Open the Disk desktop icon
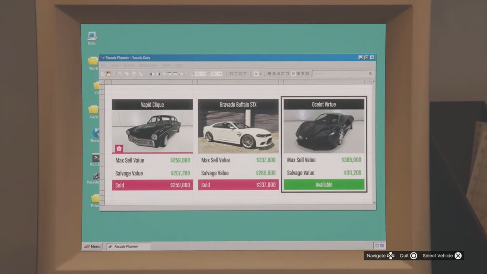Screen dimensions: 487x274 point(92,38)
